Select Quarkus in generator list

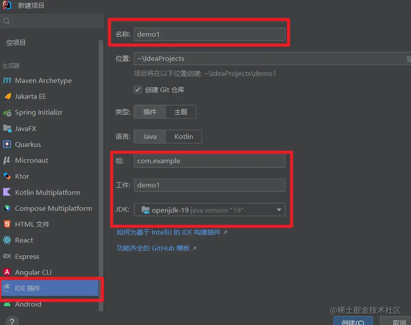click(49, 144)
